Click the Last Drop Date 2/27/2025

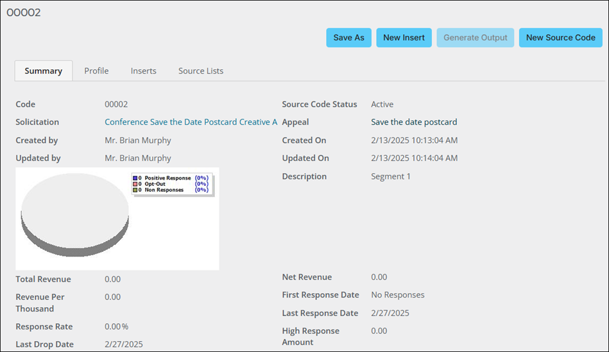123,344
